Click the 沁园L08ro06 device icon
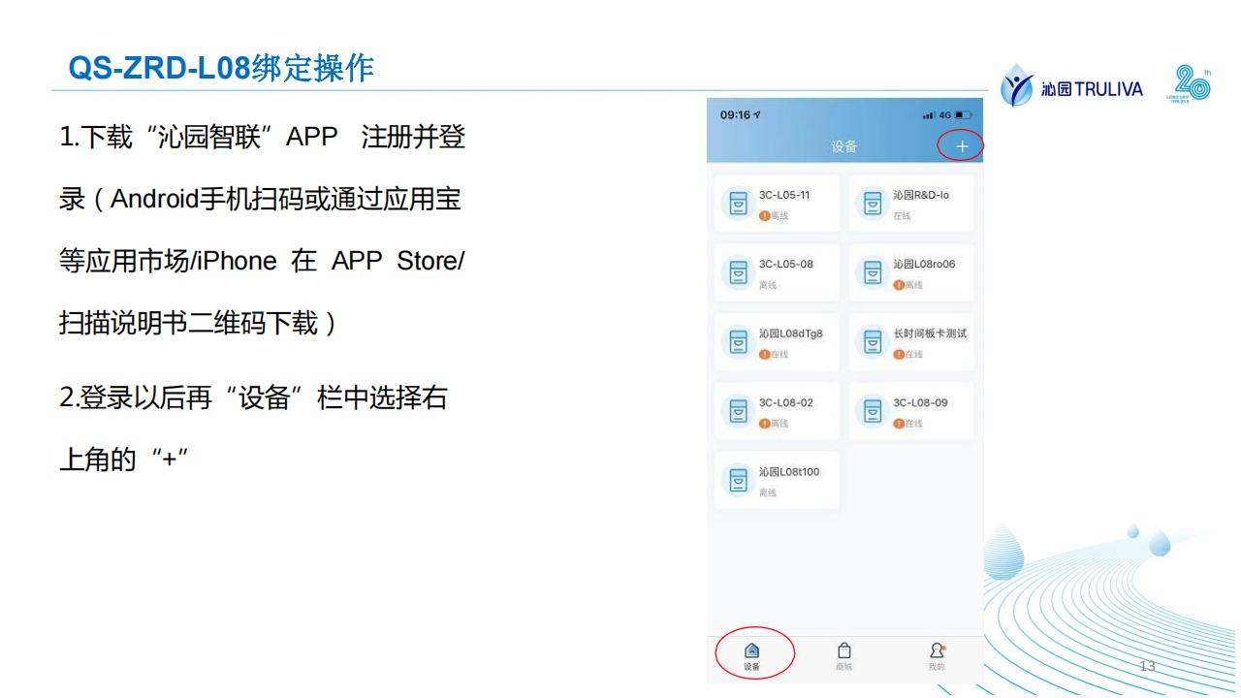The height and width of the screenshot is (698, 1241). click(873, 273)
